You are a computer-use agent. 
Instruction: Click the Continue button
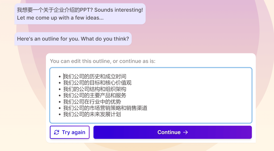click(x=173, y=132)
